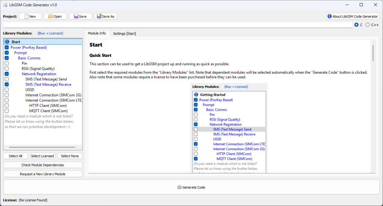Click the (Blue = Licensed) legend text
383x206 pixels.
point(50,33)
